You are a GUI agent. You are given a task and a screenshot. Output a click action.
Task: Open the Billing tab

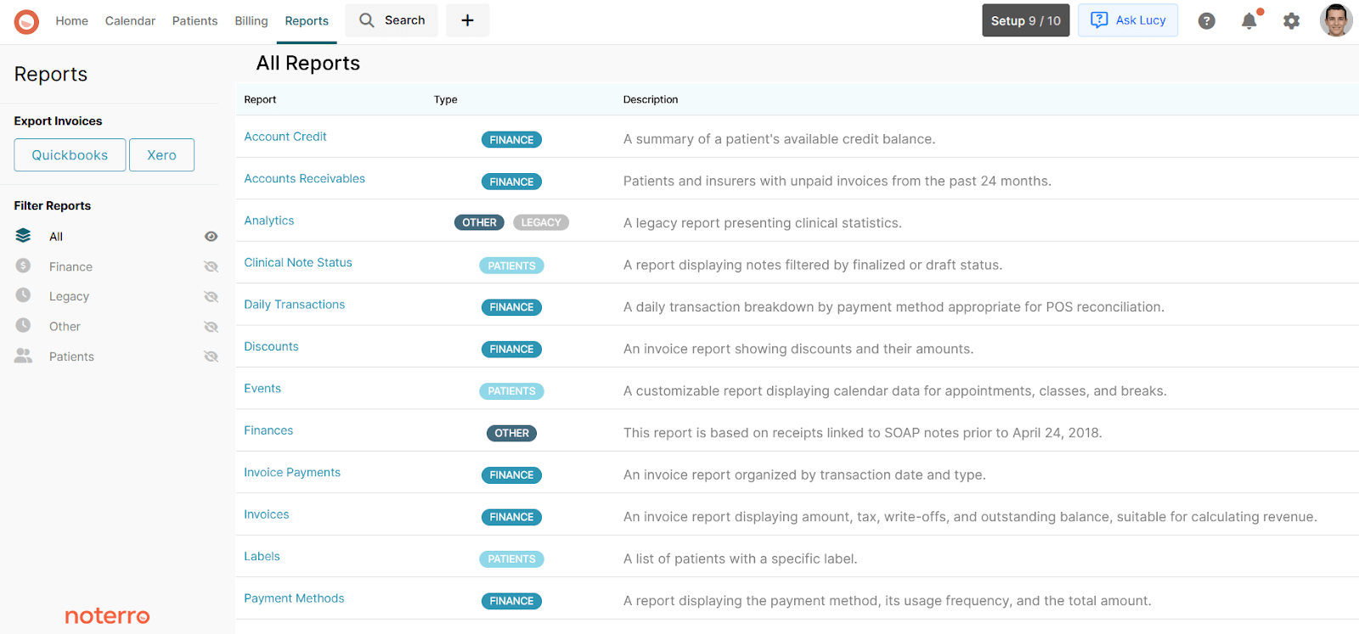point(251,21)
